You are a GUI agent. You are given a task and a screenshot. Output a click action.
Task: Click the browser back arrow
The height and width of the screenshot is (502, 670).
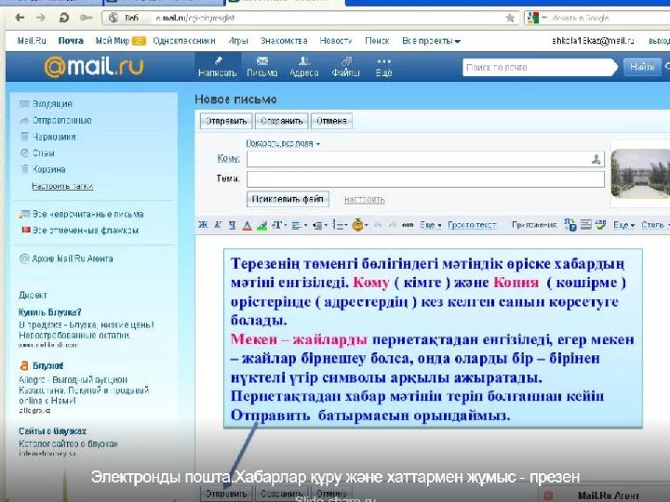(x=20, y=18)
